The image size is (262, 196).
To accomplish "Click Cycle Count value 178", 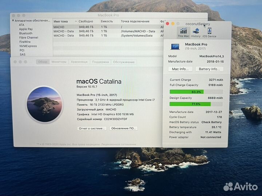I will point(219,117).
